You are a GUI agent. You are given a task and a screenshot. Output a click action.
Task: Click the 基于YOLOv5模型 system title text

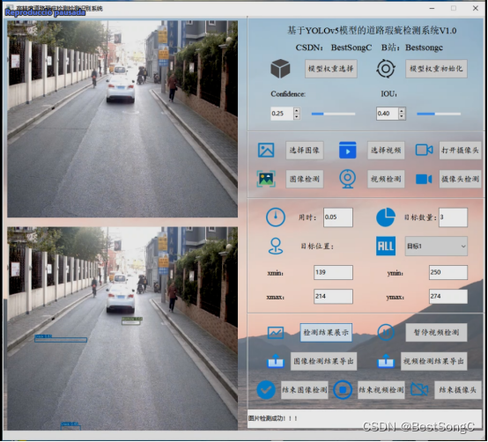coord(372,31)
